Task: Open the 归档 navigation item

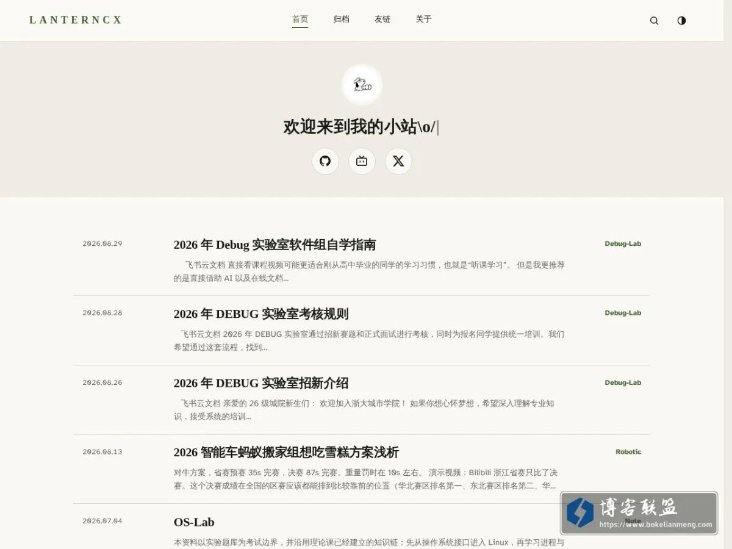Action: point(342,20)
